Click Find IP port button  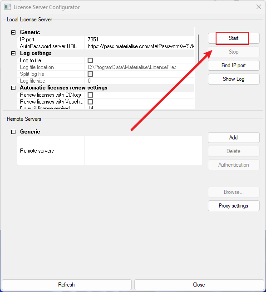tap(233, 65)
